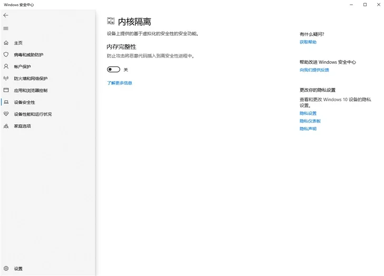Image resolution: width=384 pixels, height=276 pixels.
Task: Close the Windows 安全中心 window
Action: click(378, 5)
